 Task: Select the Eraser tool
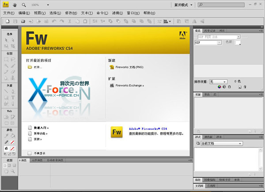[13, 72]
